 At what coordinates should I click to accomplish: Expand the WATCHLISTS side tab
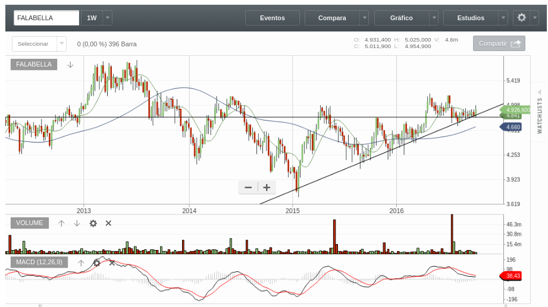[x=539, y=112]
